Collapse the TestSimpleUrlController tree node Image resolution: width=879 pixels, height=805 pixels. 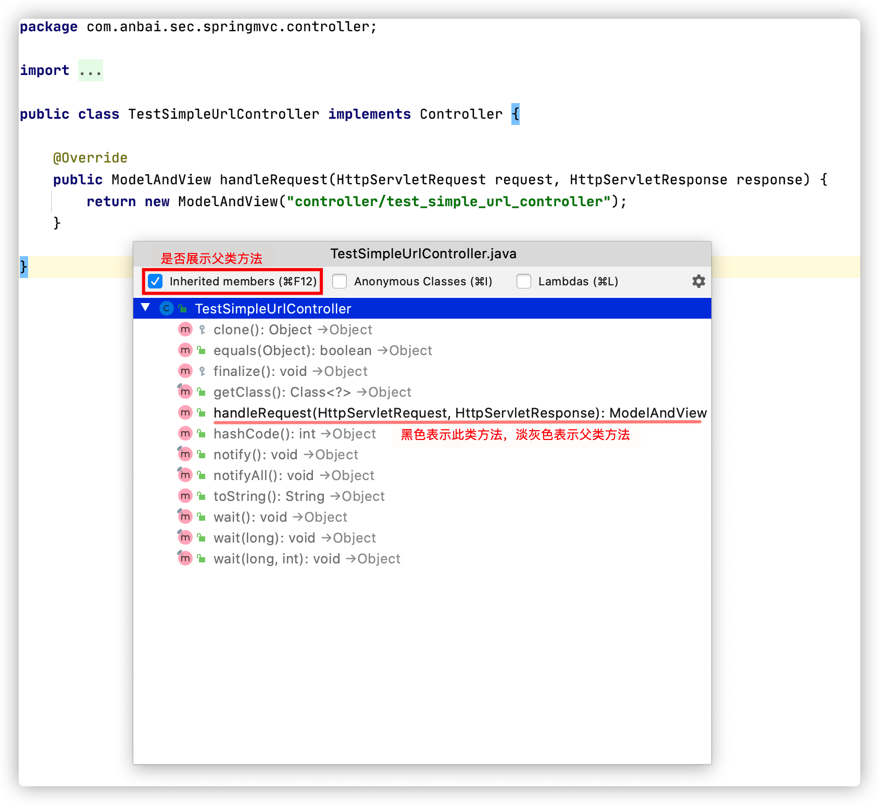pyautogui.click(x=146, y=308)
